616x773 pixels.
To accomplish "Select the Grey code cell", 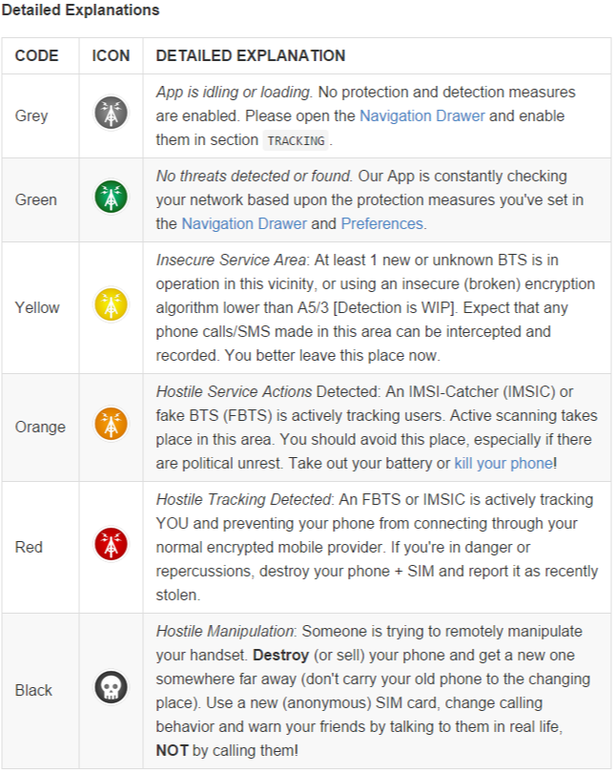I will [x=31, y=115].
